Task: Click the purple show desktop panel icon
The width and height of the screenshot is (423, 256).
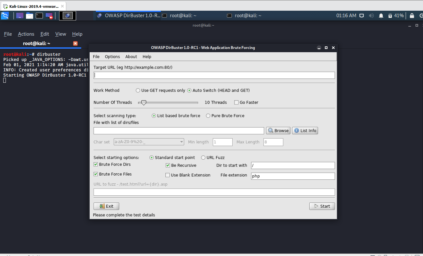Action: (19, 16)
